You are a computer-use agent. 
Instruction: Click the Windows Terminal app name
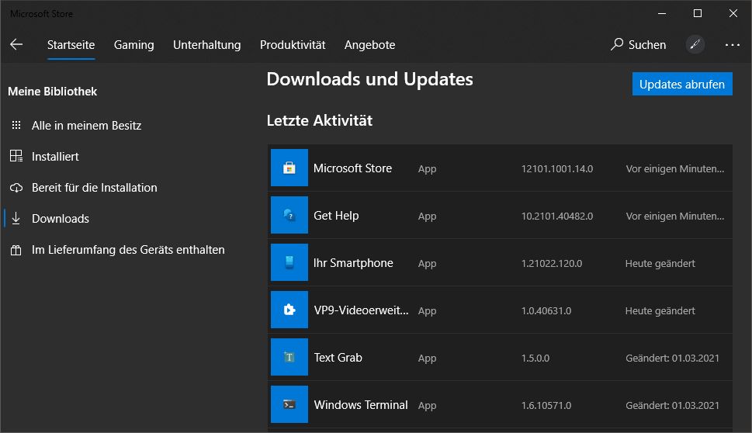pyautogui.click(x=361, y=405)
